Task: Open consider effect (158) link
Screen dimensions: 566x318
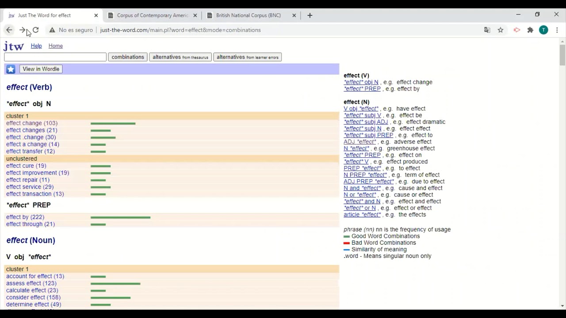Action: (33, 298)
